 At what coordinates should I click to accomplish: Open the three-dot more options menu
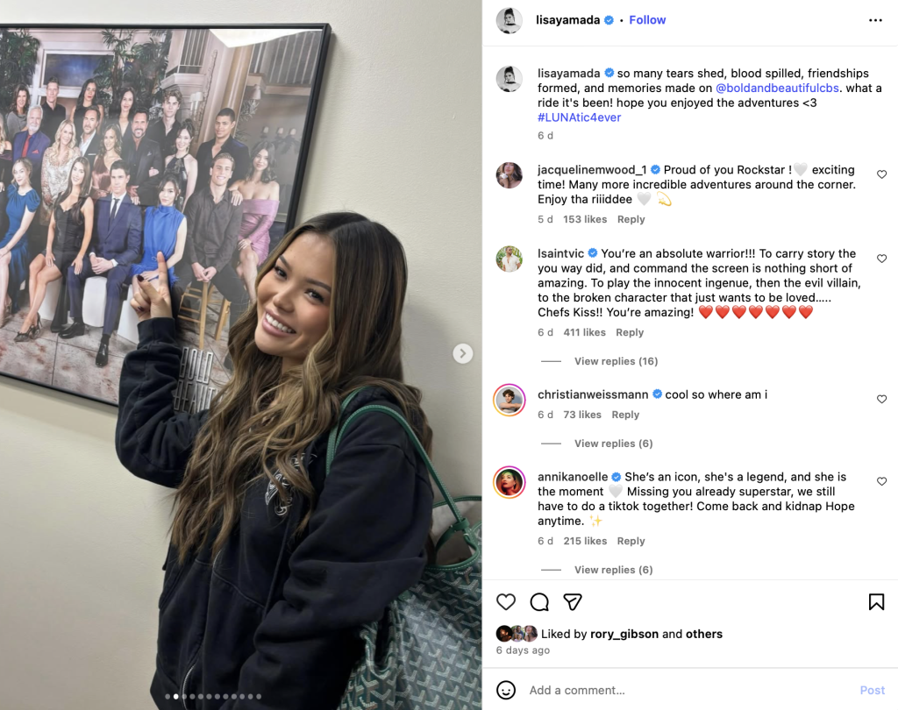875,20
